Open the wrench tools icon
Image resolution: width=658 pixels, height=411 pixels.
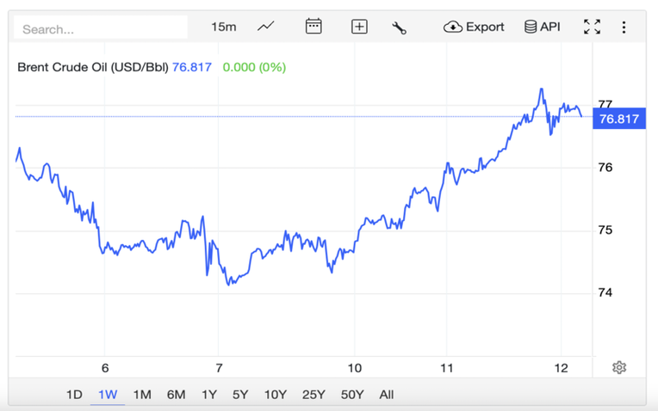click(399, 28)
